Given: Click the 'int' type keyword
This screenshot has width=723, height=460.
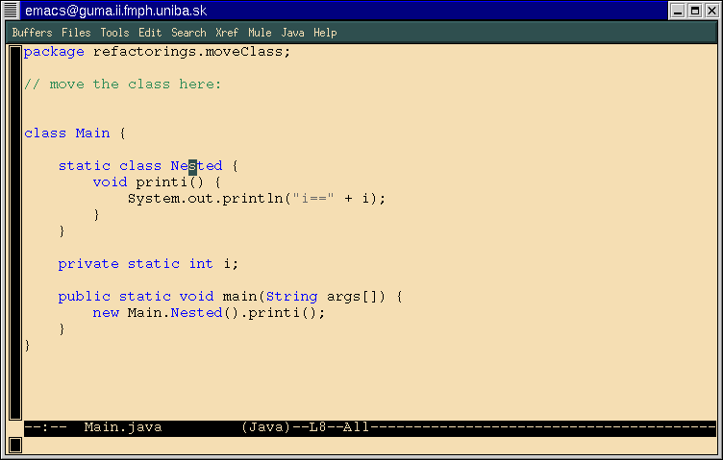Looking at the screenshot, I should [201, 264].
